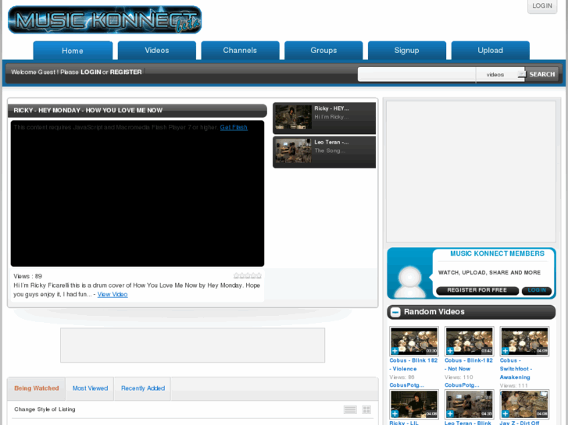Open the Channels tab
Image resolution: width=568 pixels, height=425 pixels.
[240, 51]
